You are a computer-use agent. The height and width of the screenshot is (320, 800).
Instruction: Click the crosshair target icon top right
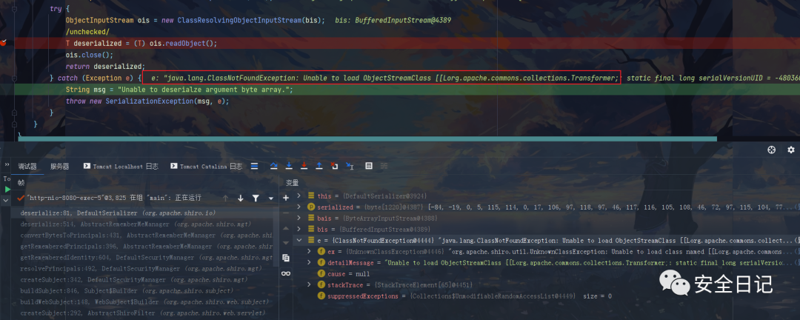point(771,150)
